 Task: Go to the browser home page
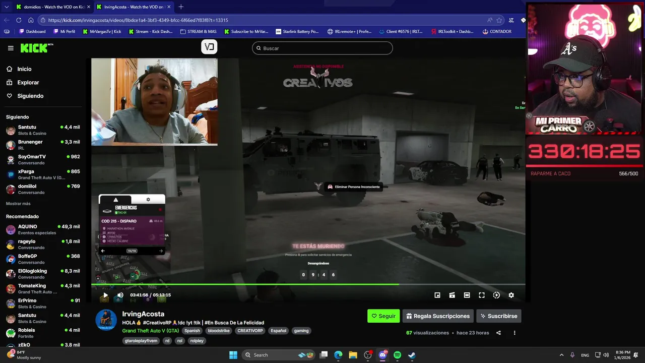(x=31, y=20)
